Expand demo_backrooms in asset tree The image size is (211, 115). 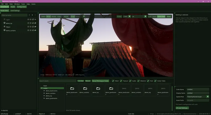44,91
